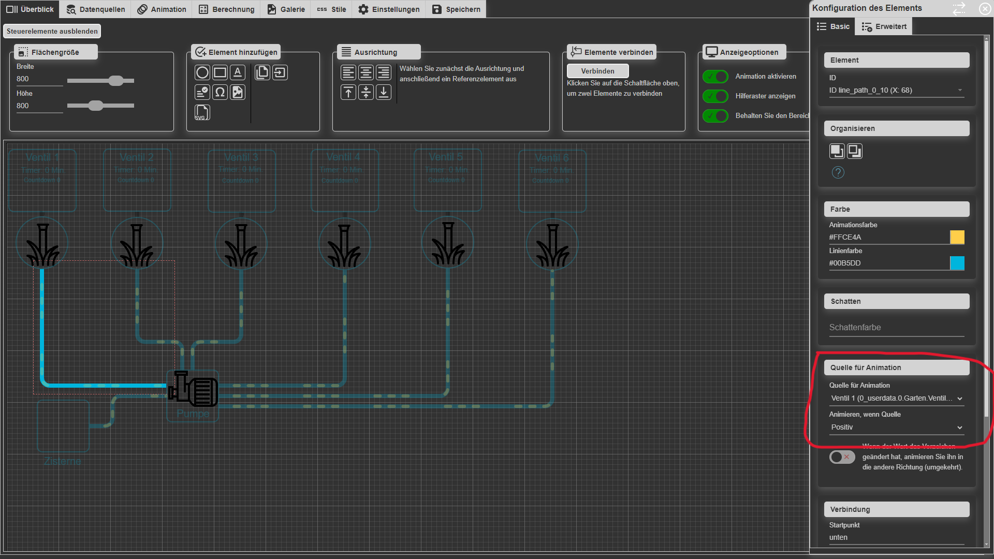Select the Ventil 1 box on canvas
Image resolution: width=994 pixels, height=559 pixels.
point(42,180)
